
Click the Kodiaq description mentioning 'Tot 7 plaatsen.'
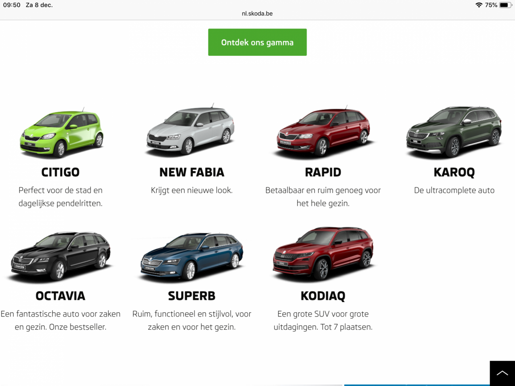323,320
